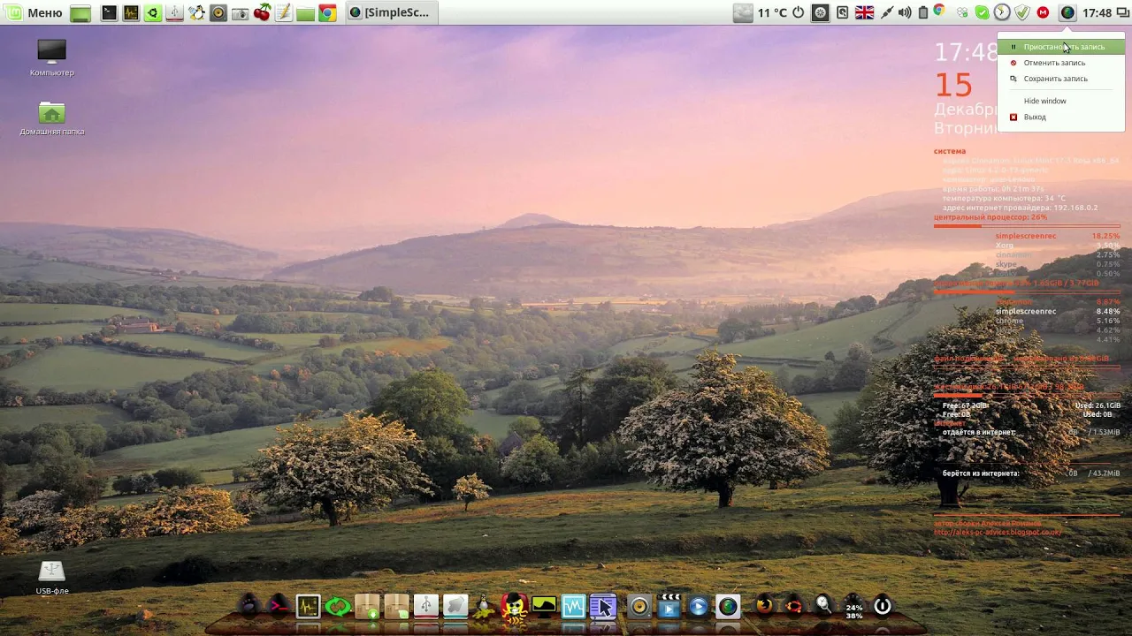Switch to the [SimpleSc... window button

390,12
